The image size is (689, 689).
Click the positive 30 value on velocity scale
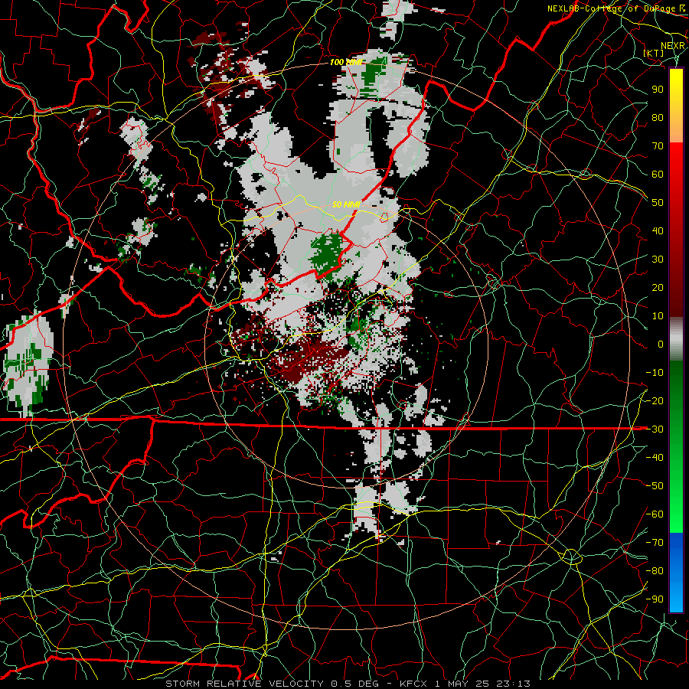pyautogui.click(x=658, y=260)
